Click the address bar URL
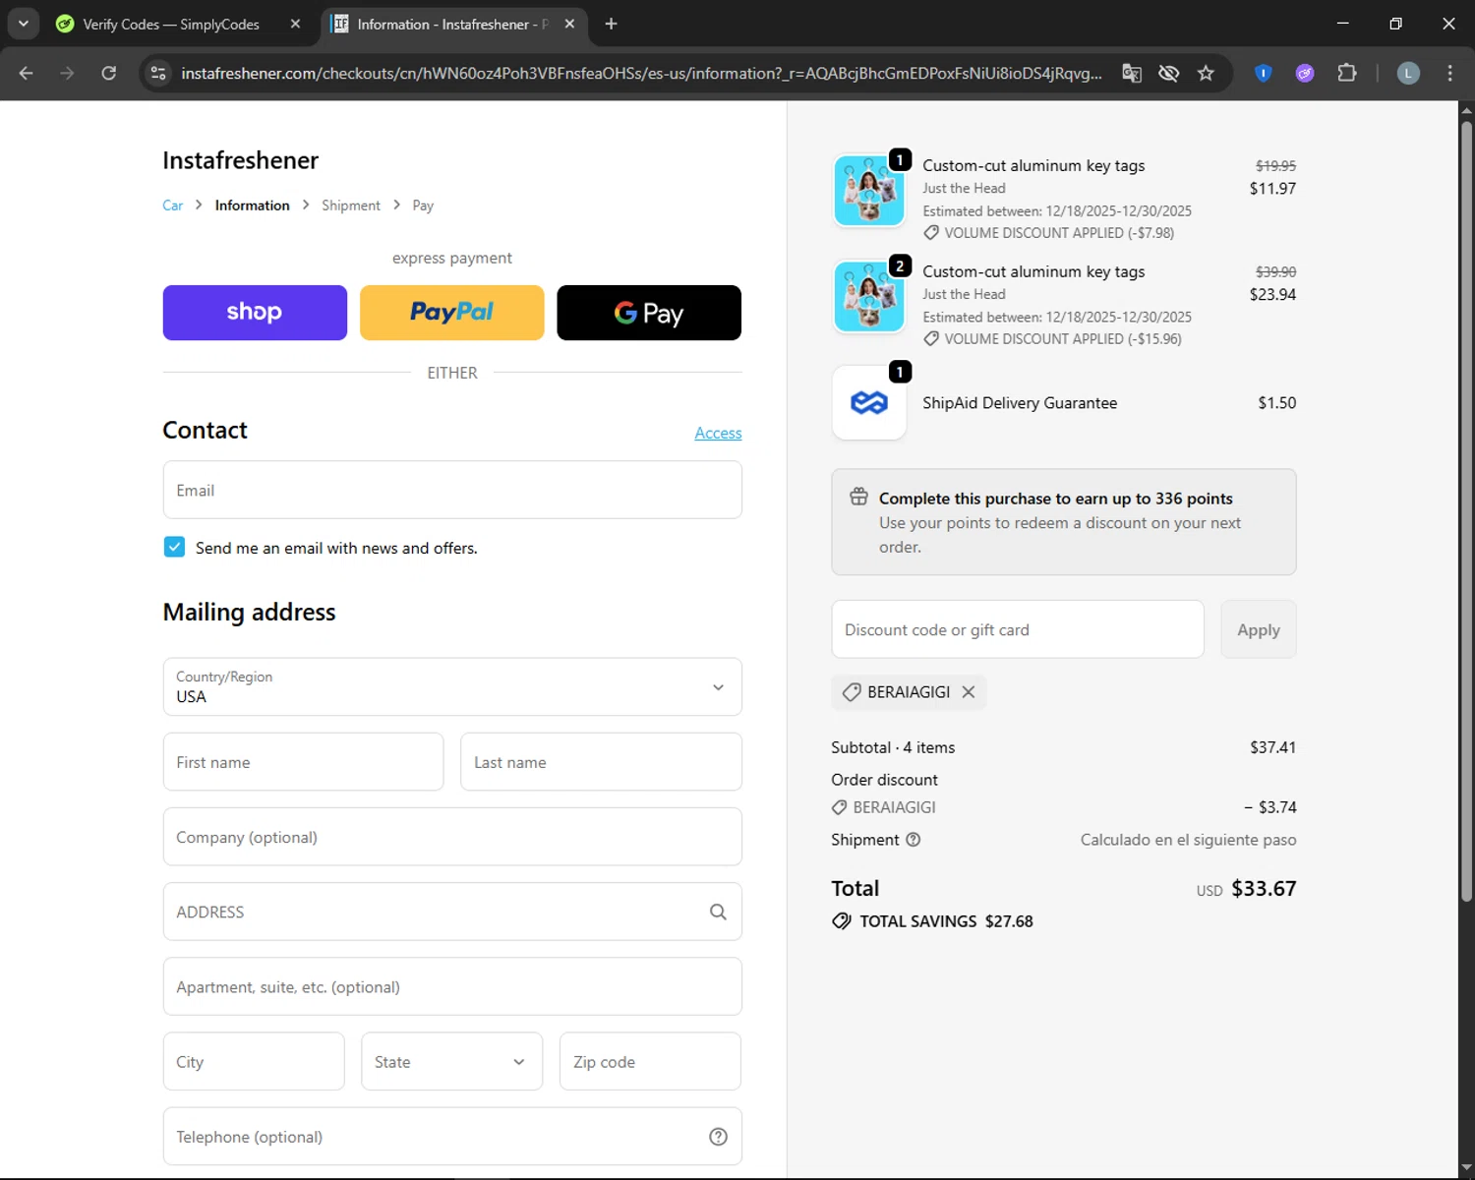1475x1180 pixels. pyautogui.click(x=641, y=74)
